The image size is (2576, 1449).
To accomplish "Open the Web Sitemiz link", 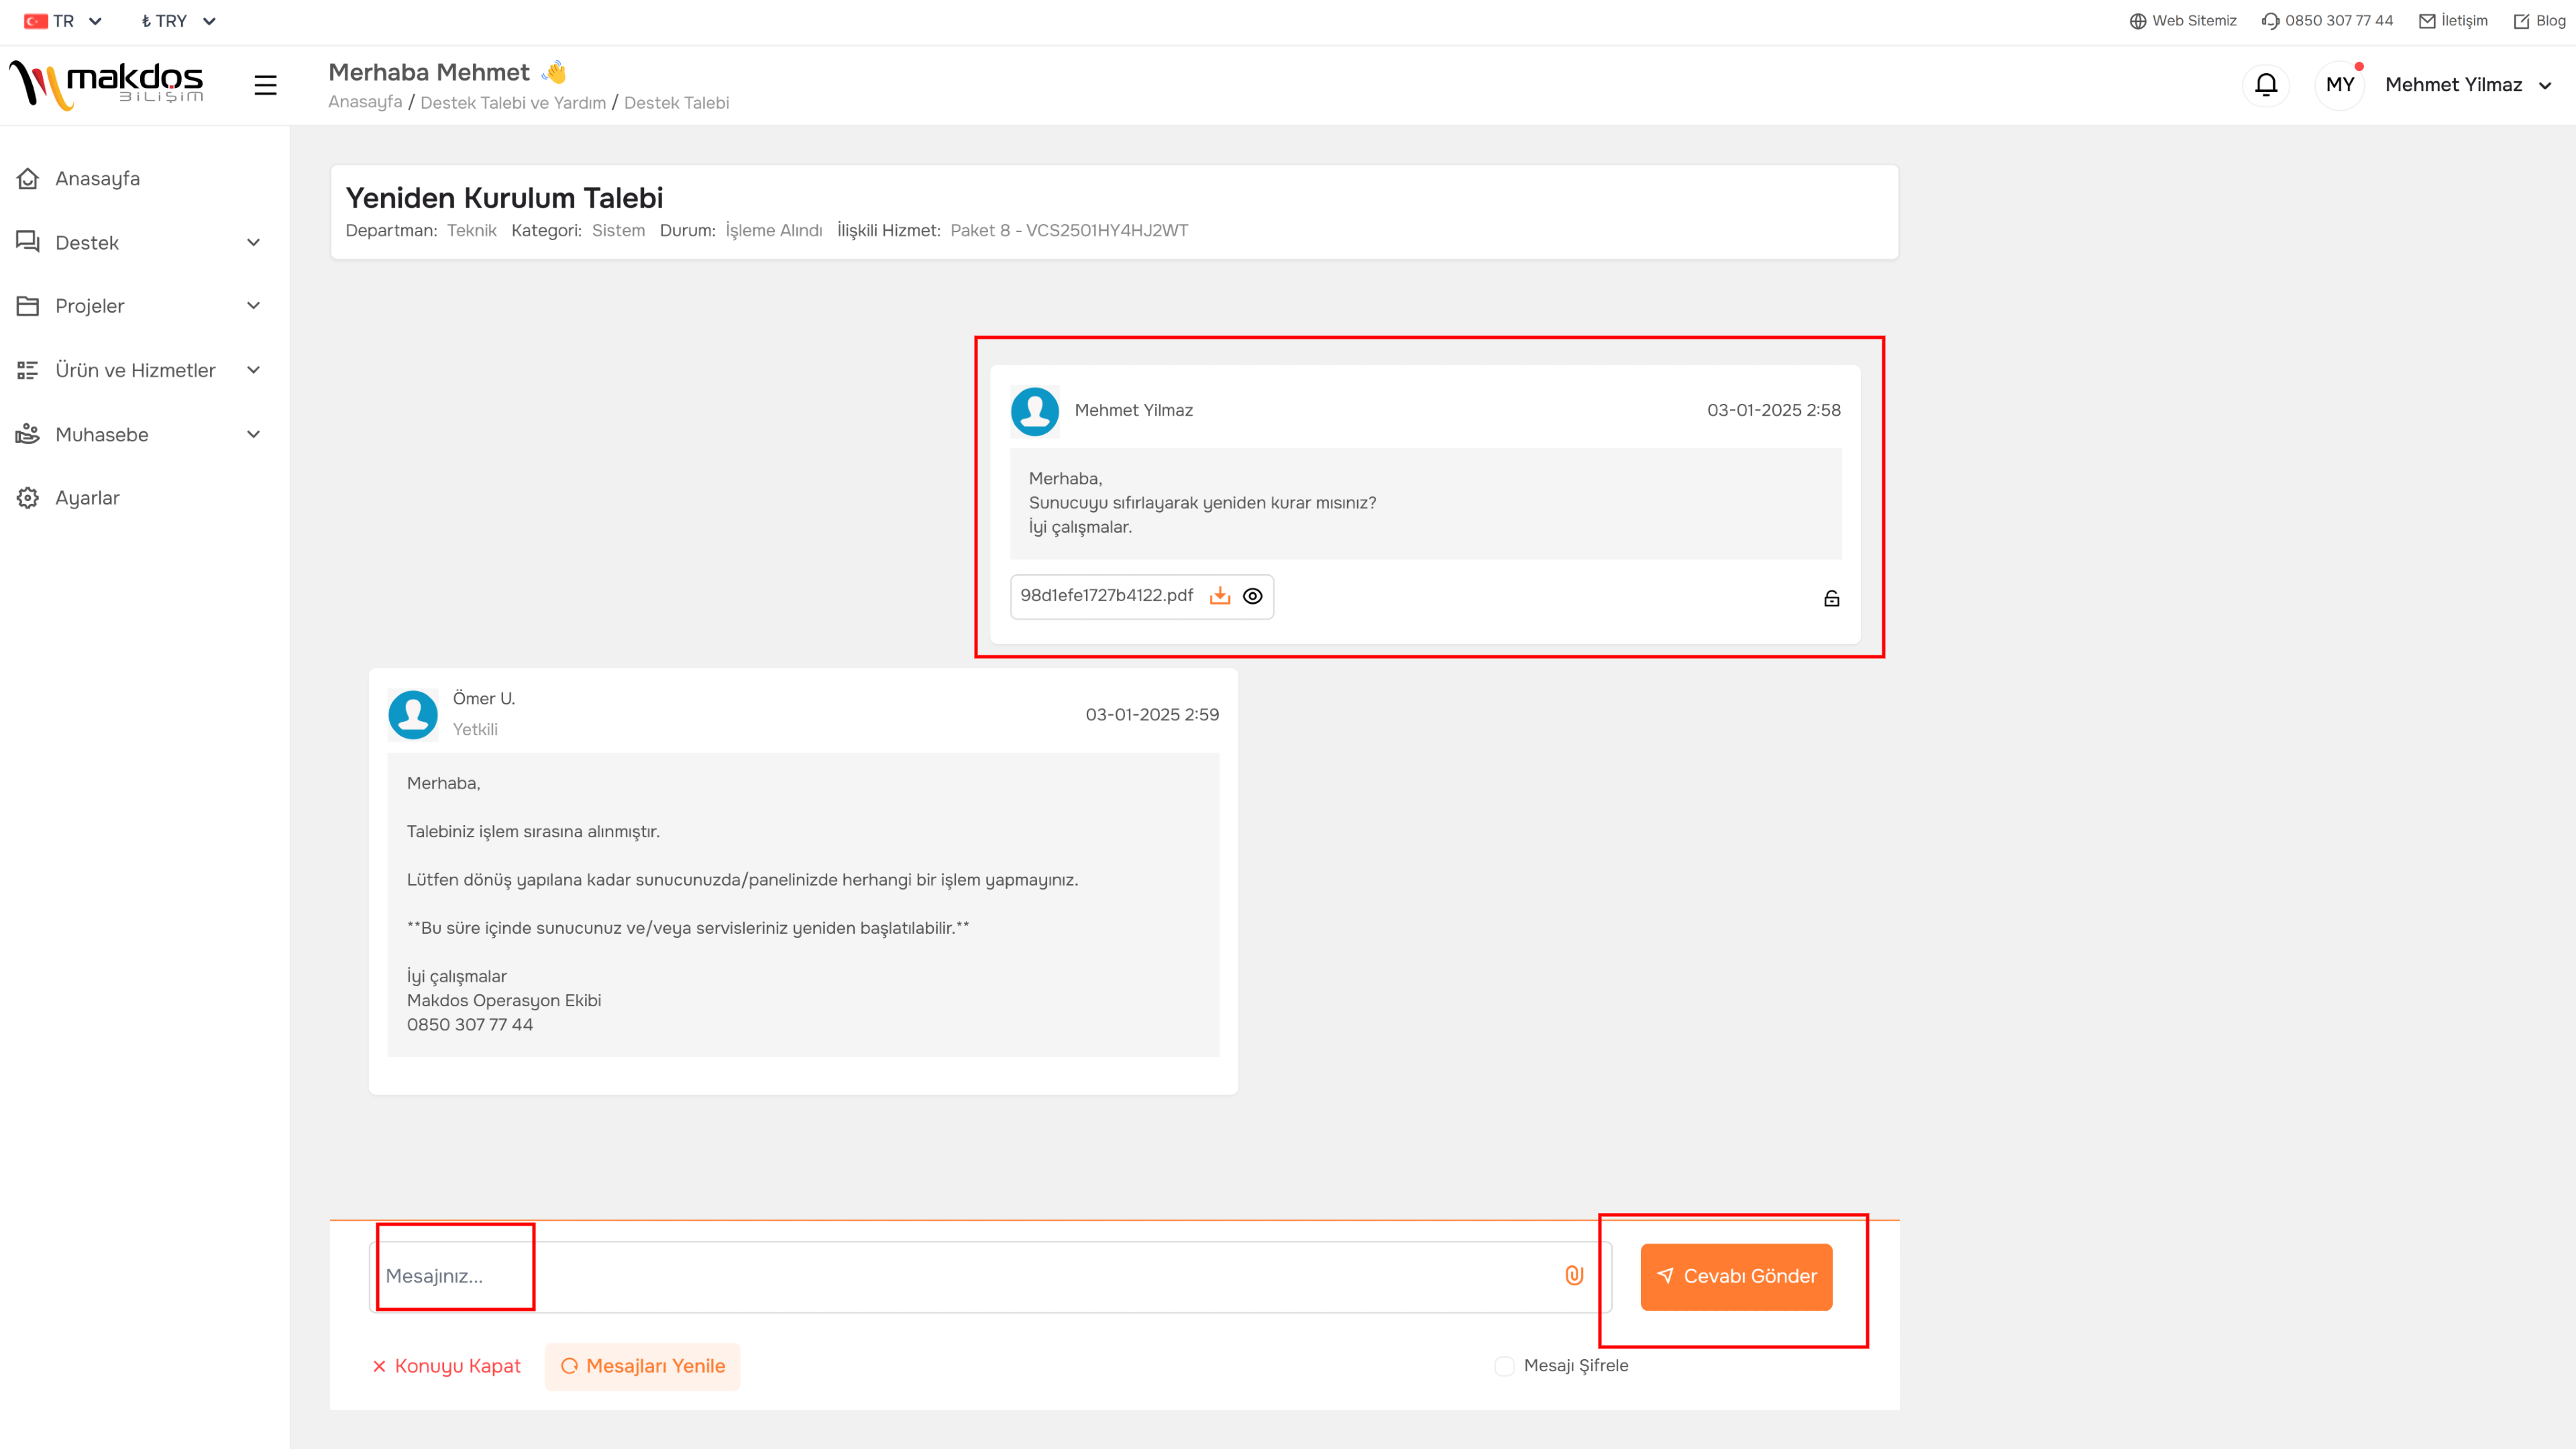I will (x=2183, y=21).
